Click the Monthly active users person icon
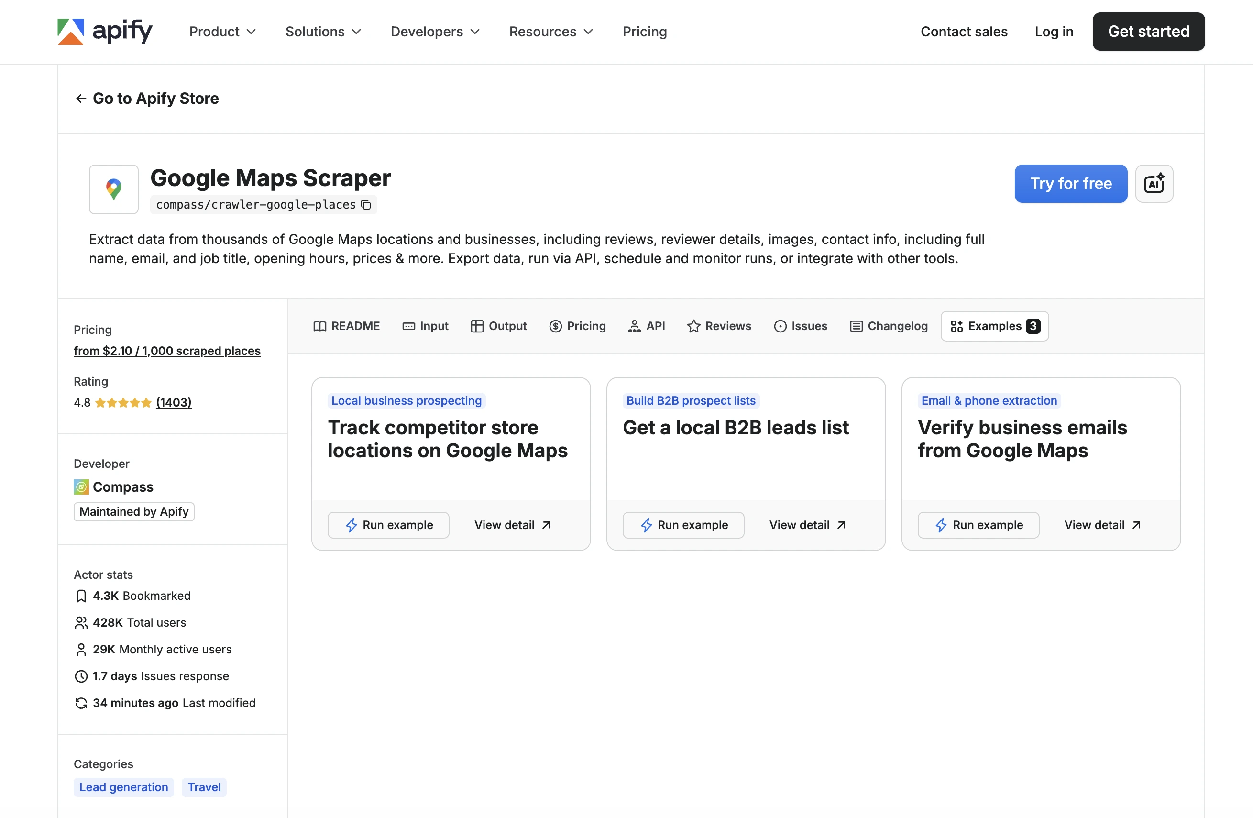Screen dimensions: 1253x818 coord(81,650)
